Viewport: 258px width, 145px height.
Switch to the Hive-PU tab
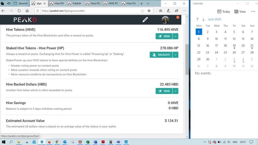point(93,3)
